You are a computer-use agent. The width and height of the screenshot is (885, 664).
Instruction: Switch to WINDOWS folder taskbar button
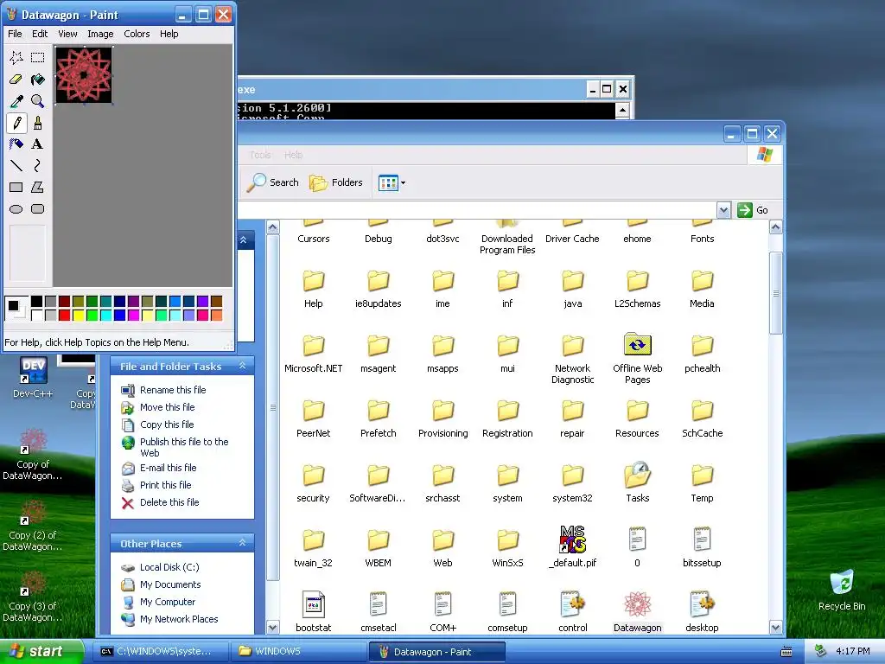(298, 652)
